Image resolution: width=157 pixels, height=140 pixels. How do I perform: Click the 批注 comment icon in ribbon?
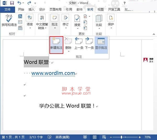point(54,18)
